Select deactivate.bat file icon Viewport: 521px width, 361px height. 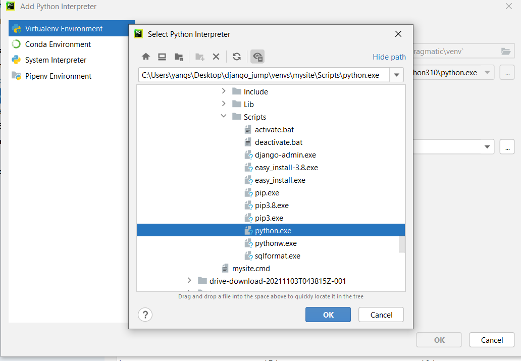pyautogui.click(x=248, y=142)
